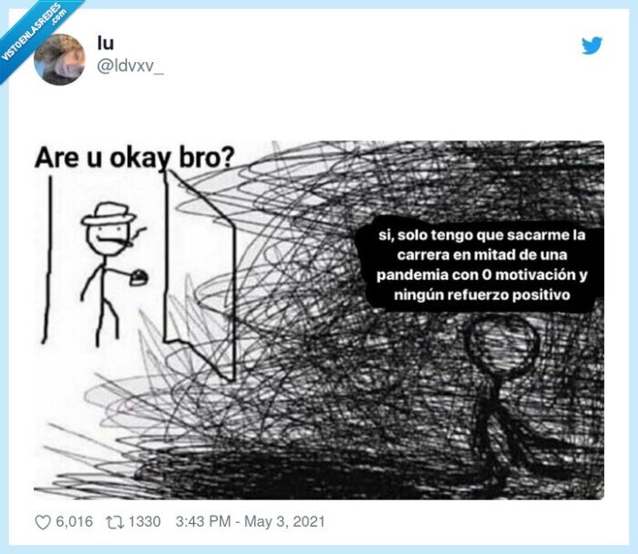Click the 6,016 likes count

coord(74,521)
